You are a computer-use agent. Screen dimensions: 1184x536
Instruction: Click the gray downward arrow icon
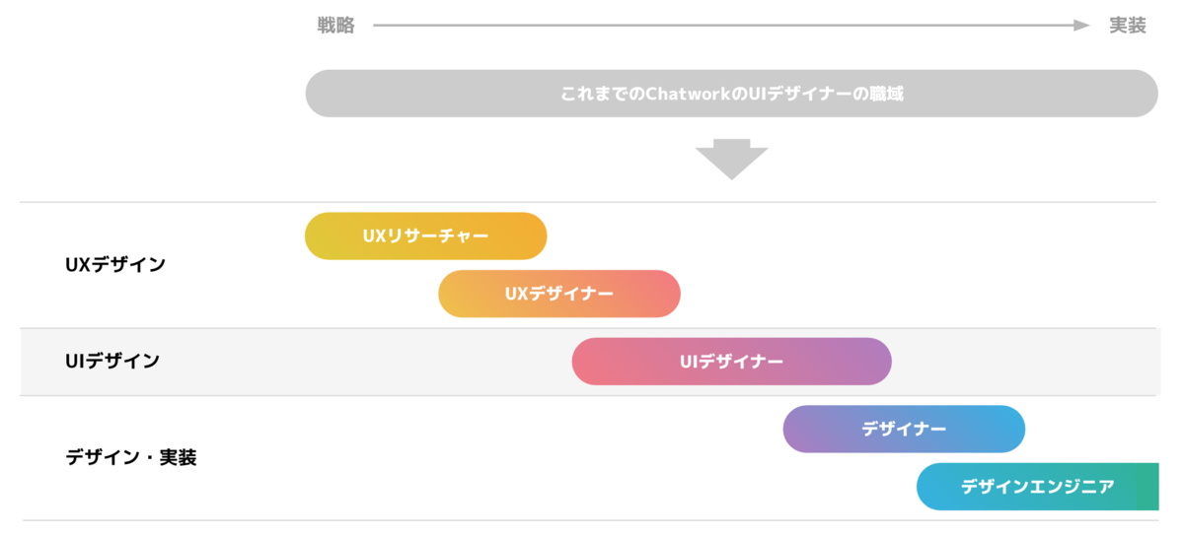(731, 158)
